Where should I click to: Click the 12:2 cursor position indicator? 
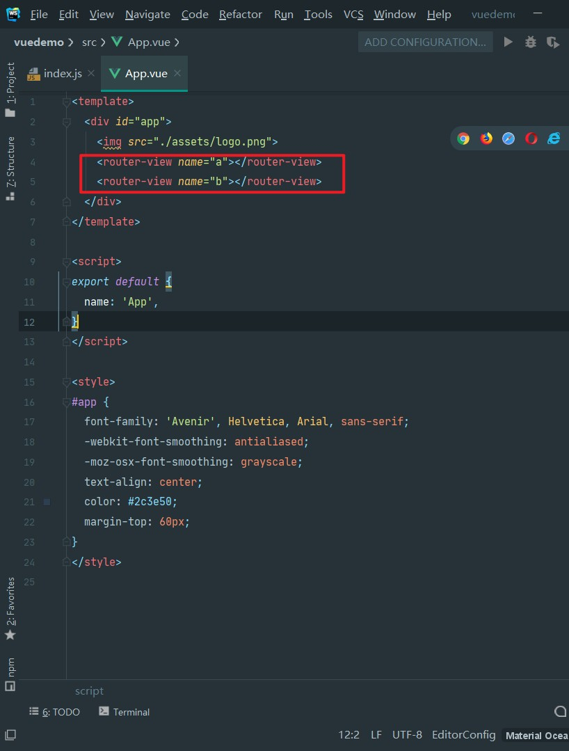[349, 735]
